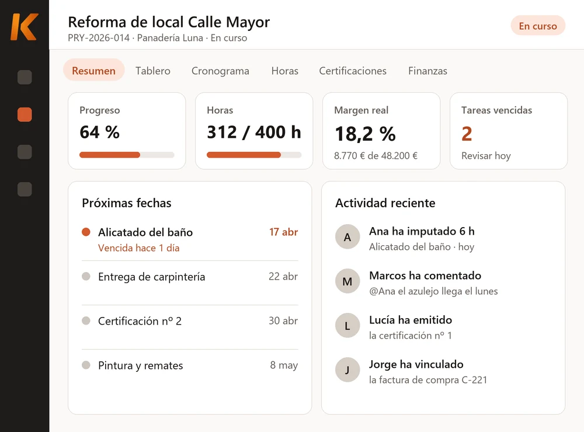Viewport: 584px width, 432px height.
Task: Open the third sidebar square, just under the orange one
Action: point(25,152)
